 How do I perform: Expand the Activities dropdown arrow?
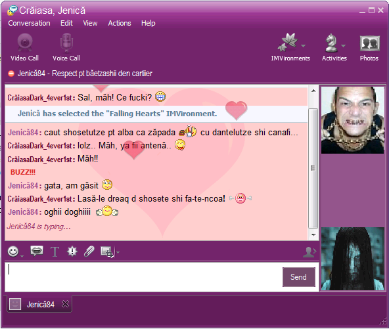pos(344,45)
